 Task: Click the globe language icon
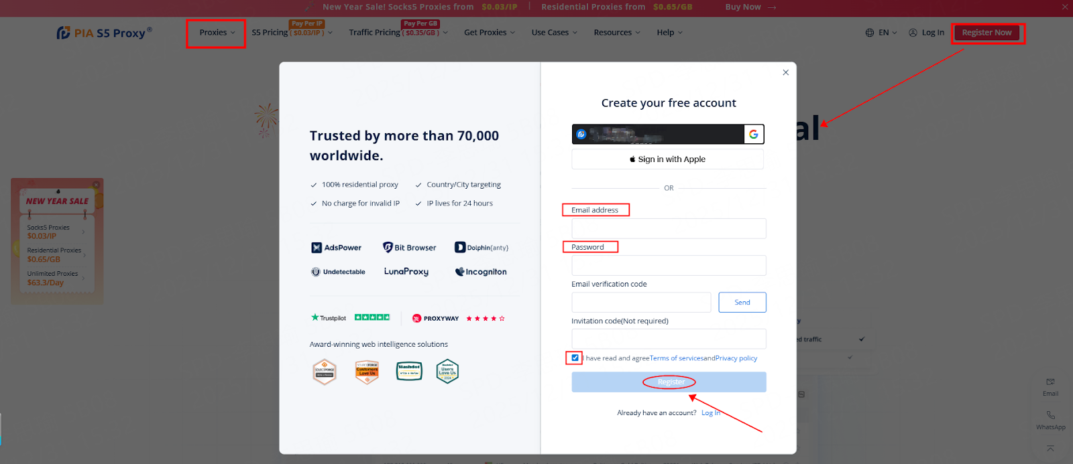click(870, 33)
